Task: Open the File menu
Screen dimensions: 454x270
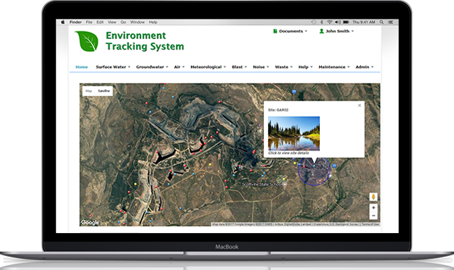Action: 89,22
